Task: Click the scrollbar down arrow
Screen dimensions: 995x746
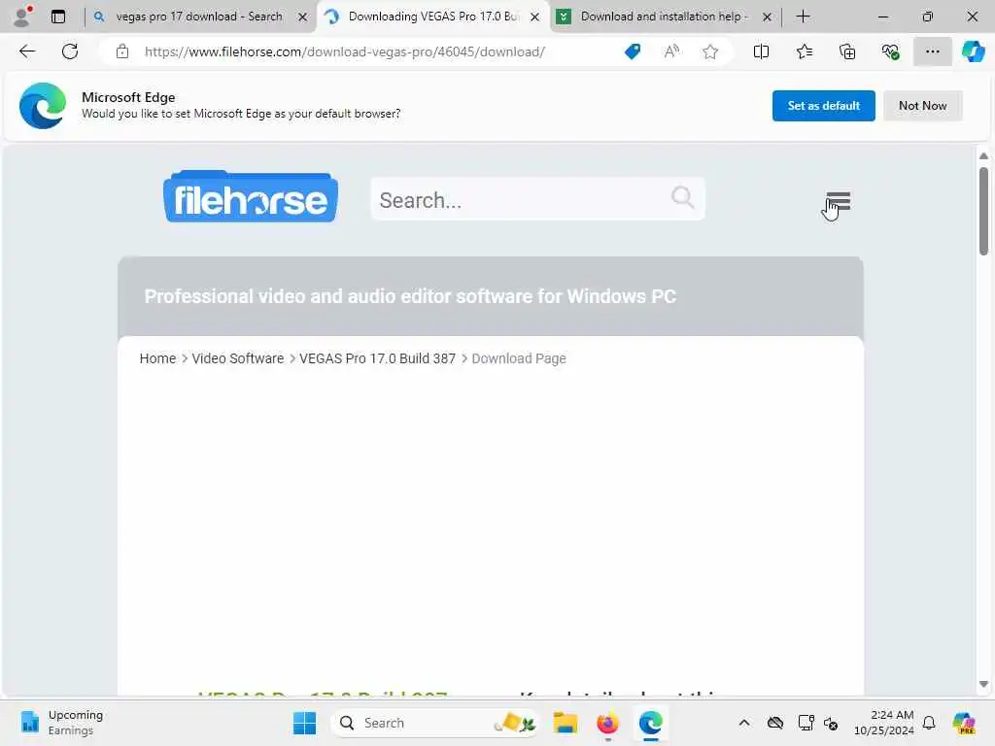Action: [983, 685]
